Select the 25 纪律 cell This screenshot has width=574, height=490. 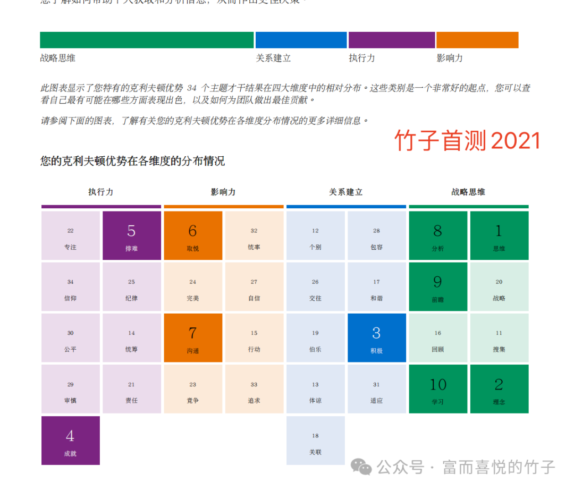click(x=132, y=287)
